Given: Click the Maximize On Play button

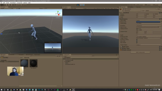Looking at the screenshot, I should coord(100,8).
